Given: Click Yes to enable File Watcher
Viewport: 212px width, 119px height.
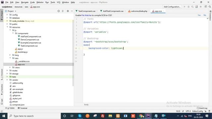Looking at the screenshot, I should point(199,15).
